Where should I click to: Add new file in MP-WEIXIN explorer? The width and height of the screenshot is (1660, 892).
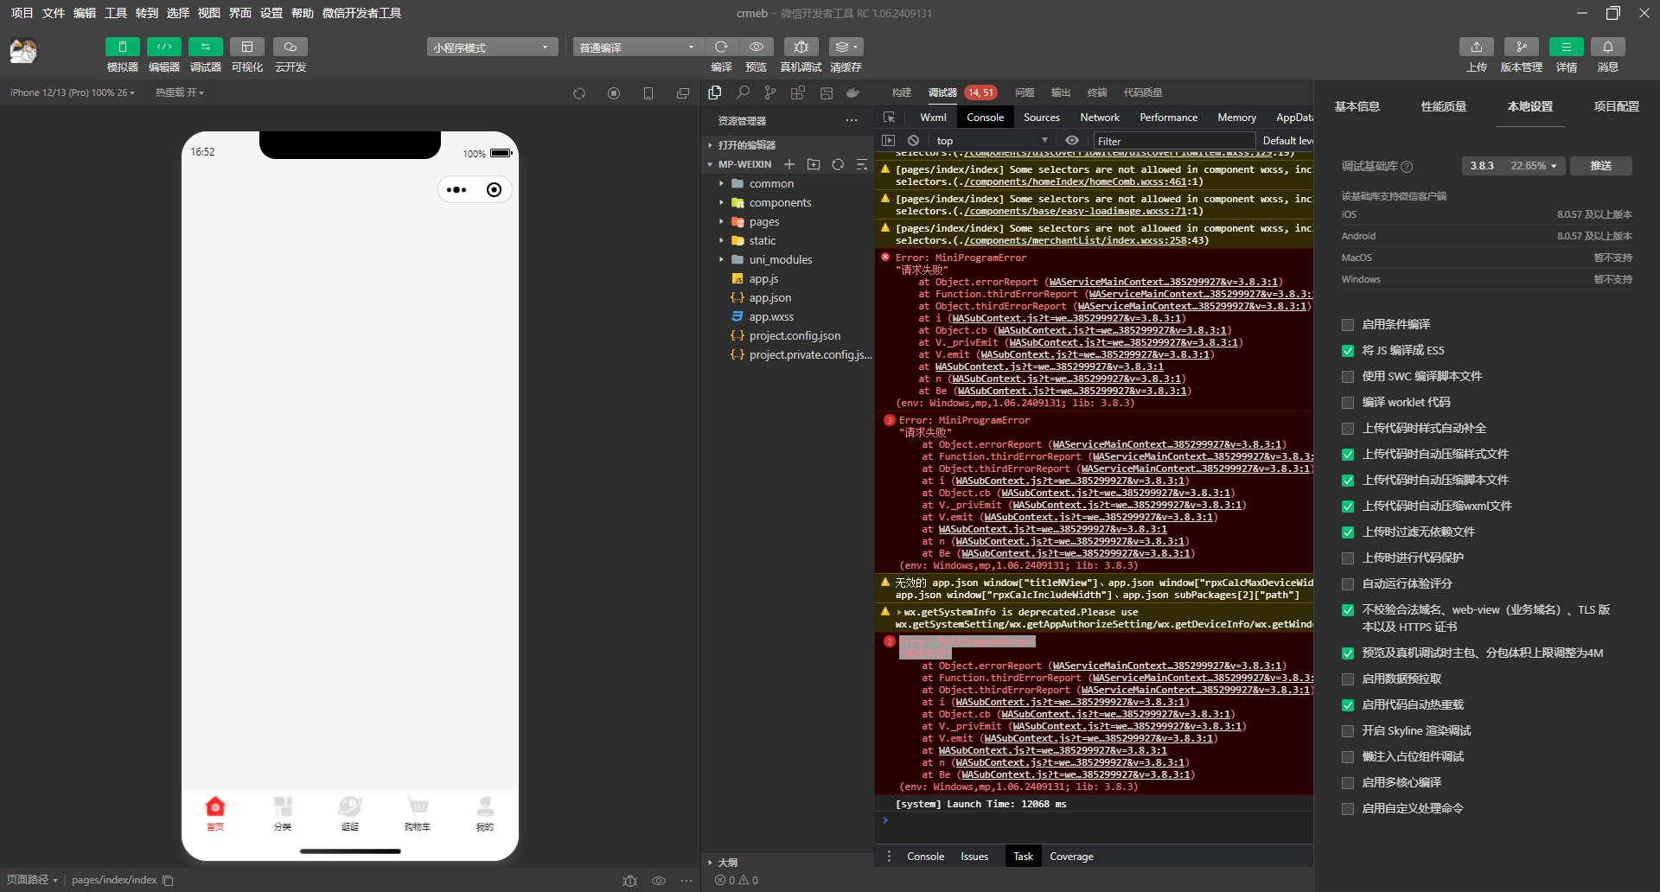click(x=789, y=164)
